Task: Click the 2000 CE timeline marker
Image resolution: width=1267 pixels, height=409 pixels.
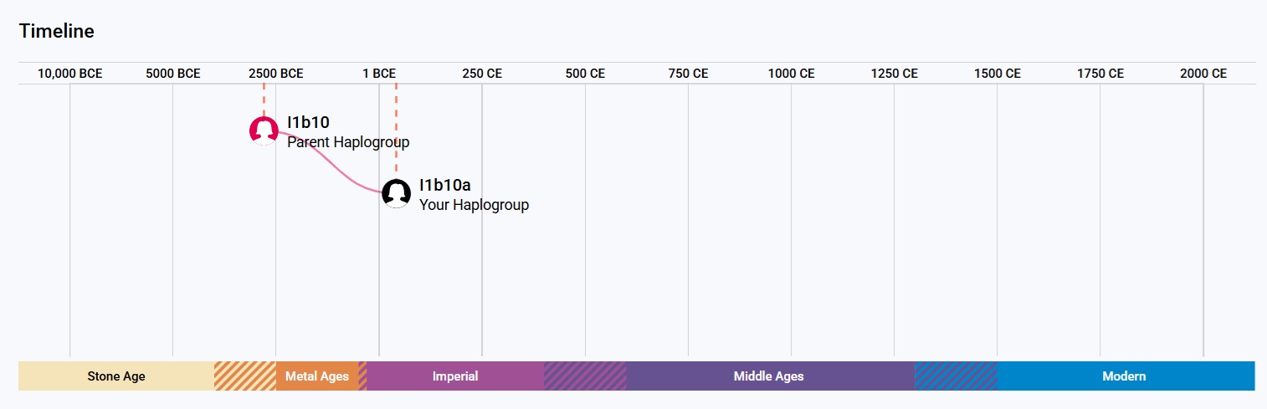Action: click(1203, 74)
